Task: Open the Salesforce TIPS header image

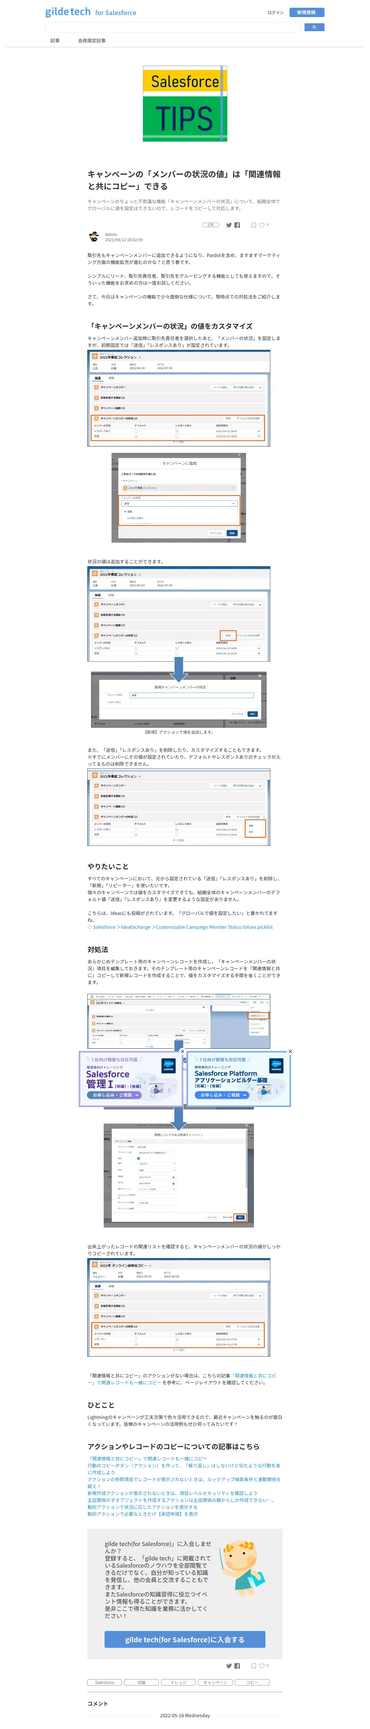Action: [x=185, y=103]
